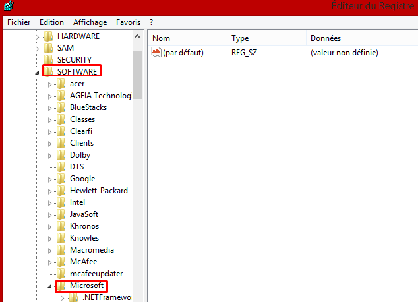The width and height of the screenshot is (418, 302).
Task: Expand the Dolby key
Action: [49, 156]
